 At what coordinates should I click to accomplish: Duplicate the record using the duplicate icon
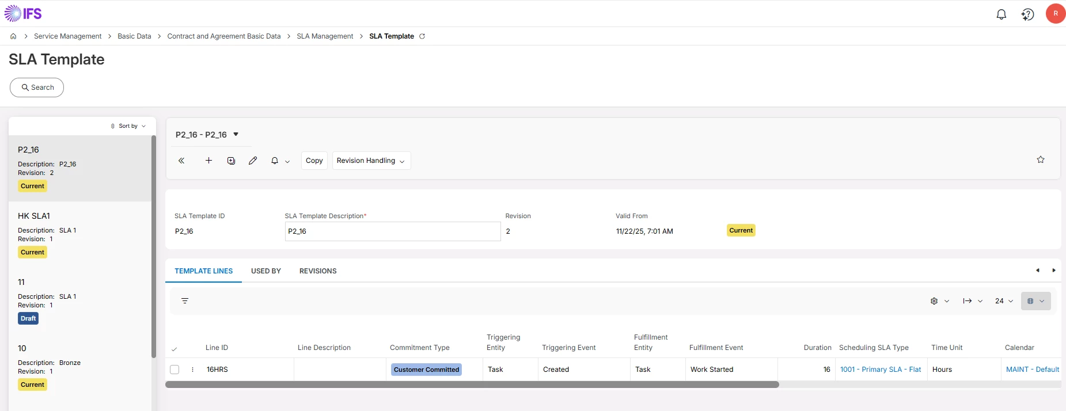[x=231, y=161]
